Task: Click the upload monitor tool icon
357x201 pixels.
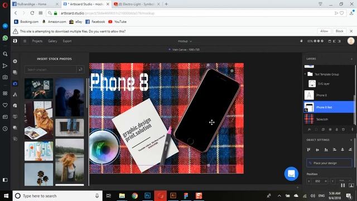Action: click(15, 117)
